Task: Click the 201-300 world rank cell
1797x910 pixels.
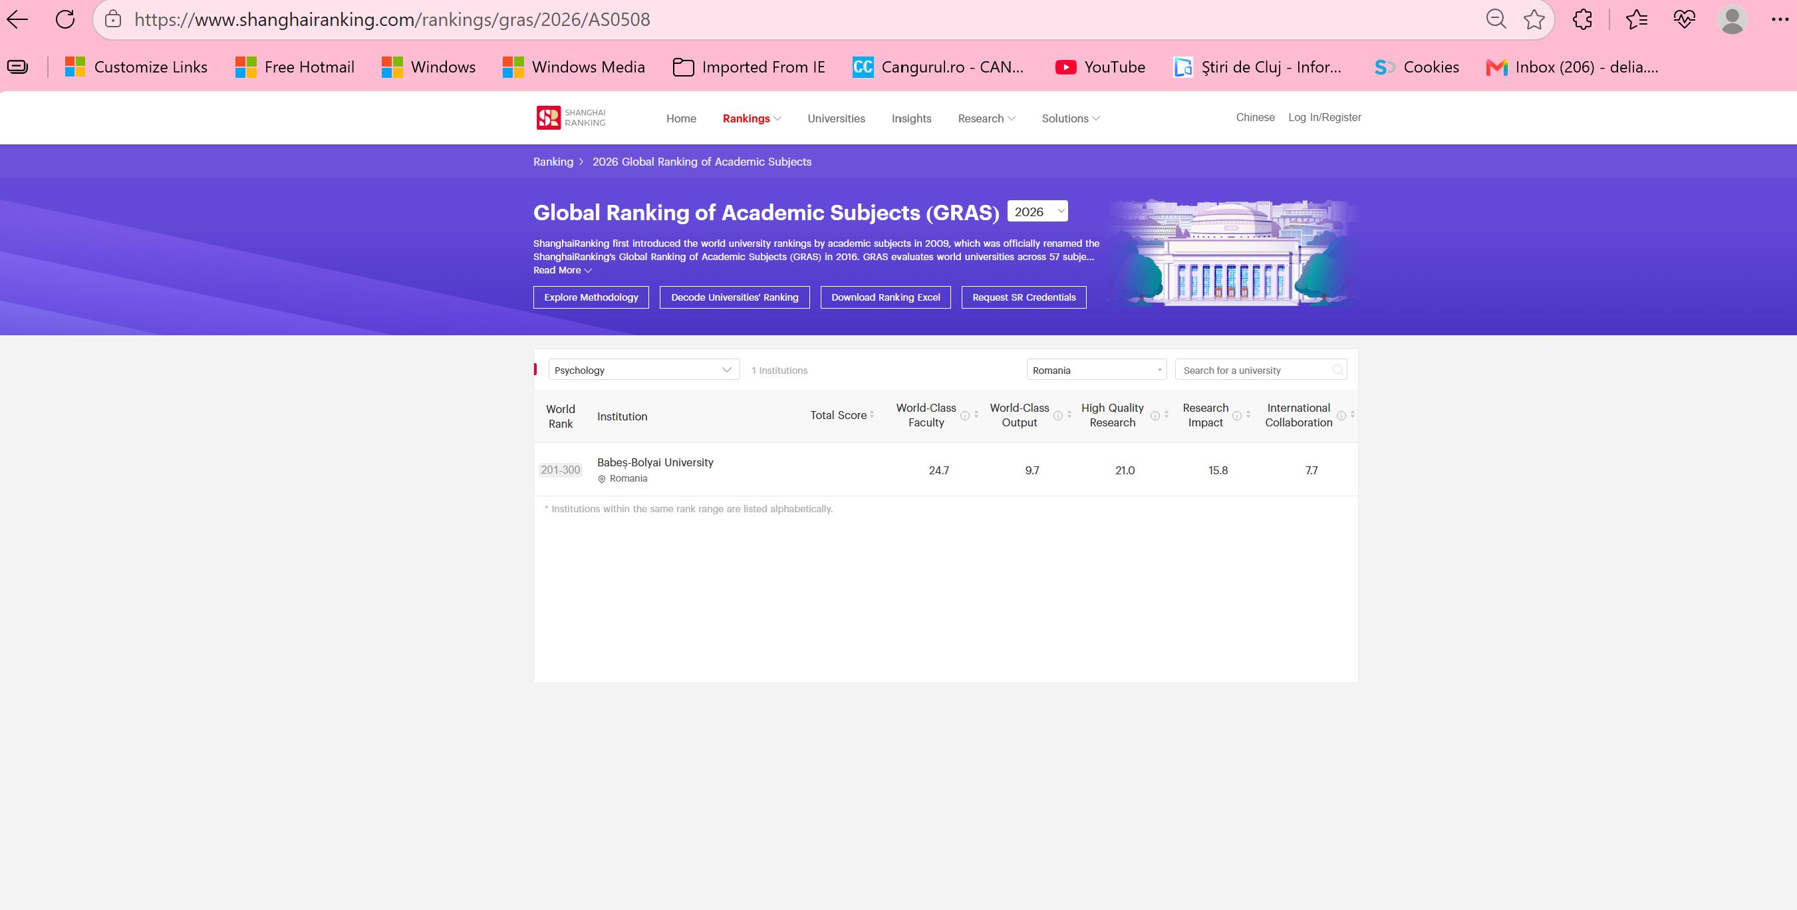Action: tap(560, 470)
